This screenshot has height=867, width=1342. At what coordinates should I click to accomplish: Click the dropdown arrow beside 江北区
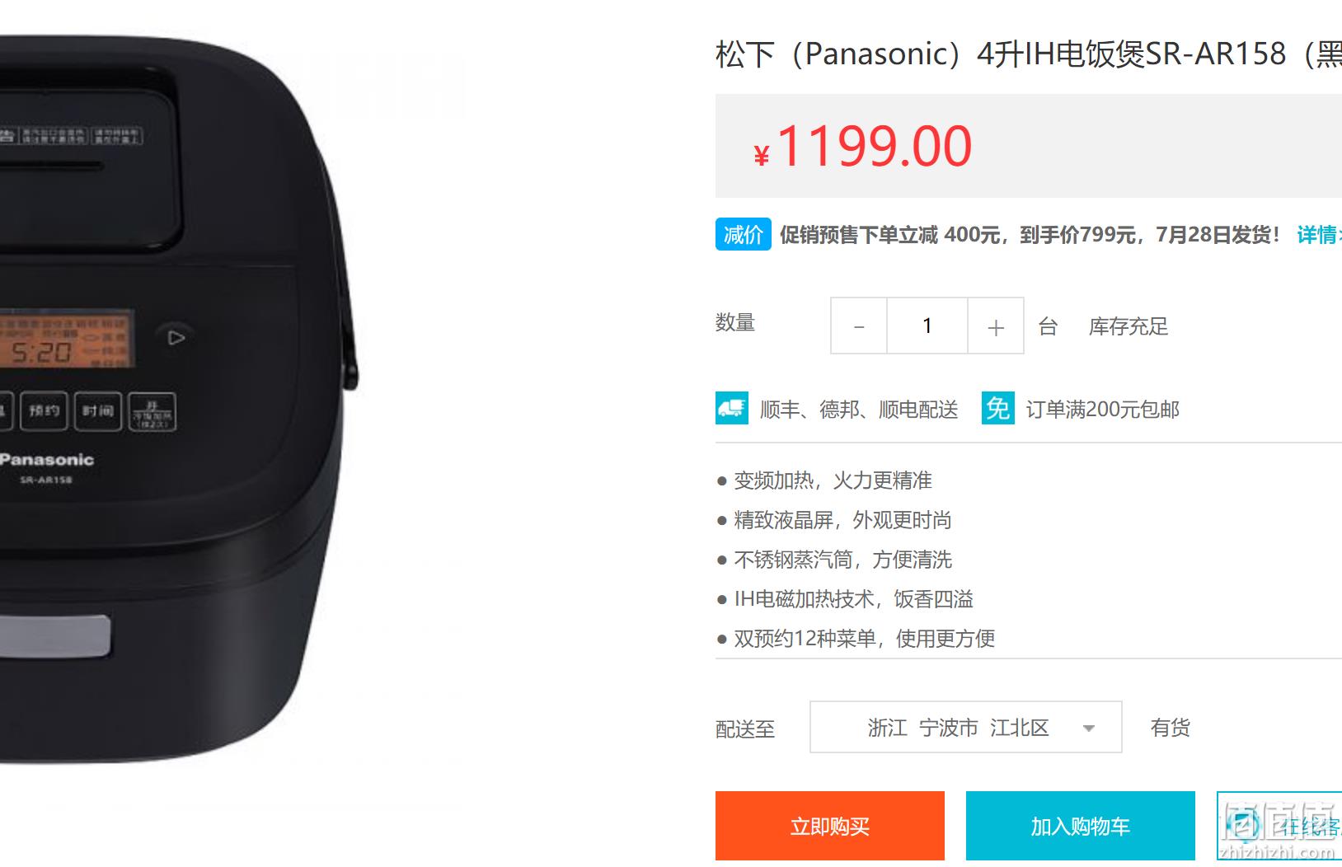coord(1089,729)
